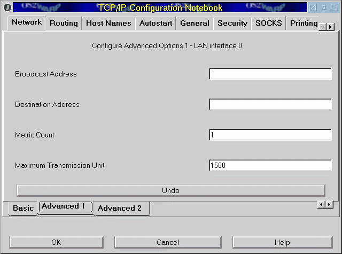The height and width of the screenshot is (254, 342).
Task: Click the Metric Count label
Action: click(34, 135)
